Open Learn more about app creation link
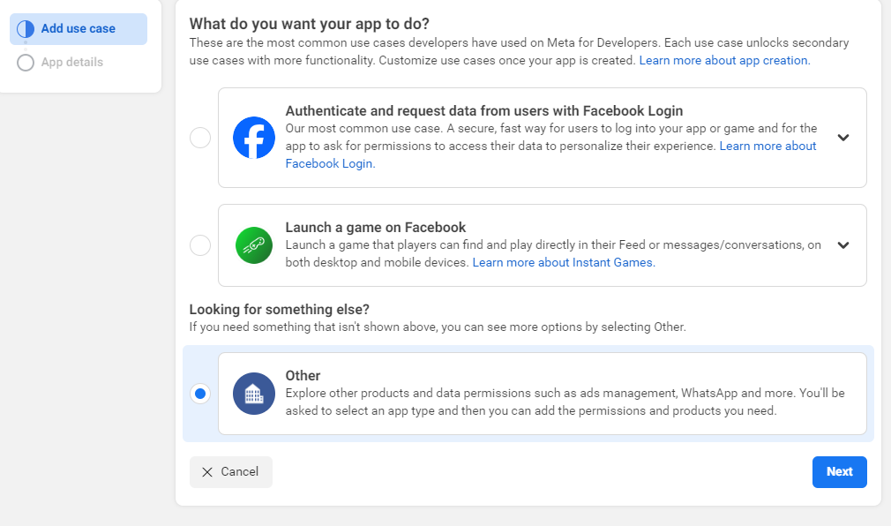891x526 pixels. coord(724,60)
